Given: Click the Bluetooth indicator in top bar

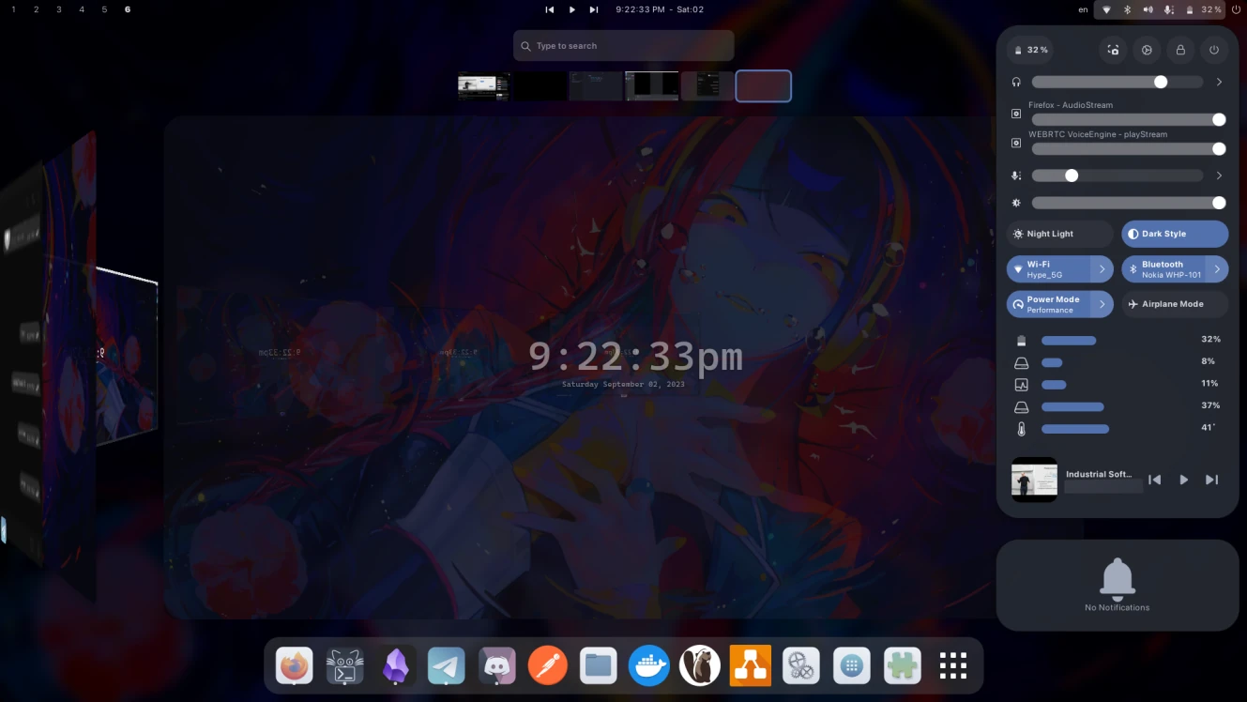Looking at the screenshot, I should pyautogui.click(x=1128, y=9).
